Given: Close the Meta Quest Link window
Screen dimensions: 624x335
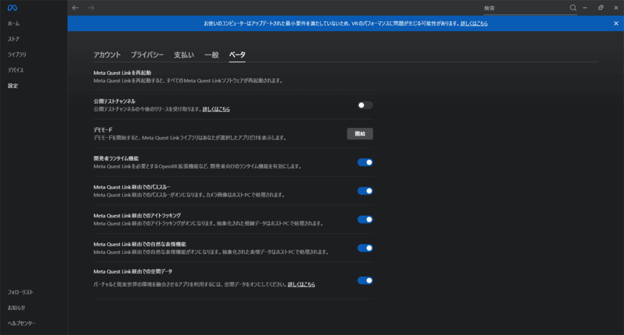Looking at the screenshot, I should 616,7.
